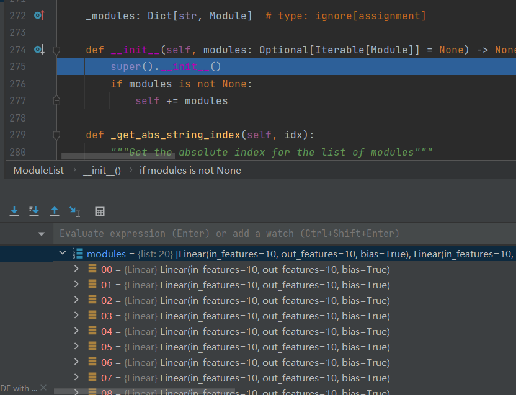This screenshot has height=395, width=516.
Task: Click the Force Step Into icon
Action: (34, 211)
